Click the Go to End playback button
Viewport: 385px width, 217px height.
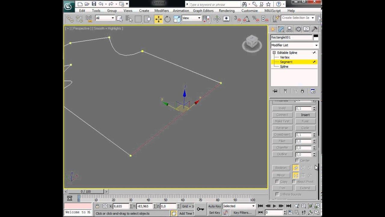(288, 206)
